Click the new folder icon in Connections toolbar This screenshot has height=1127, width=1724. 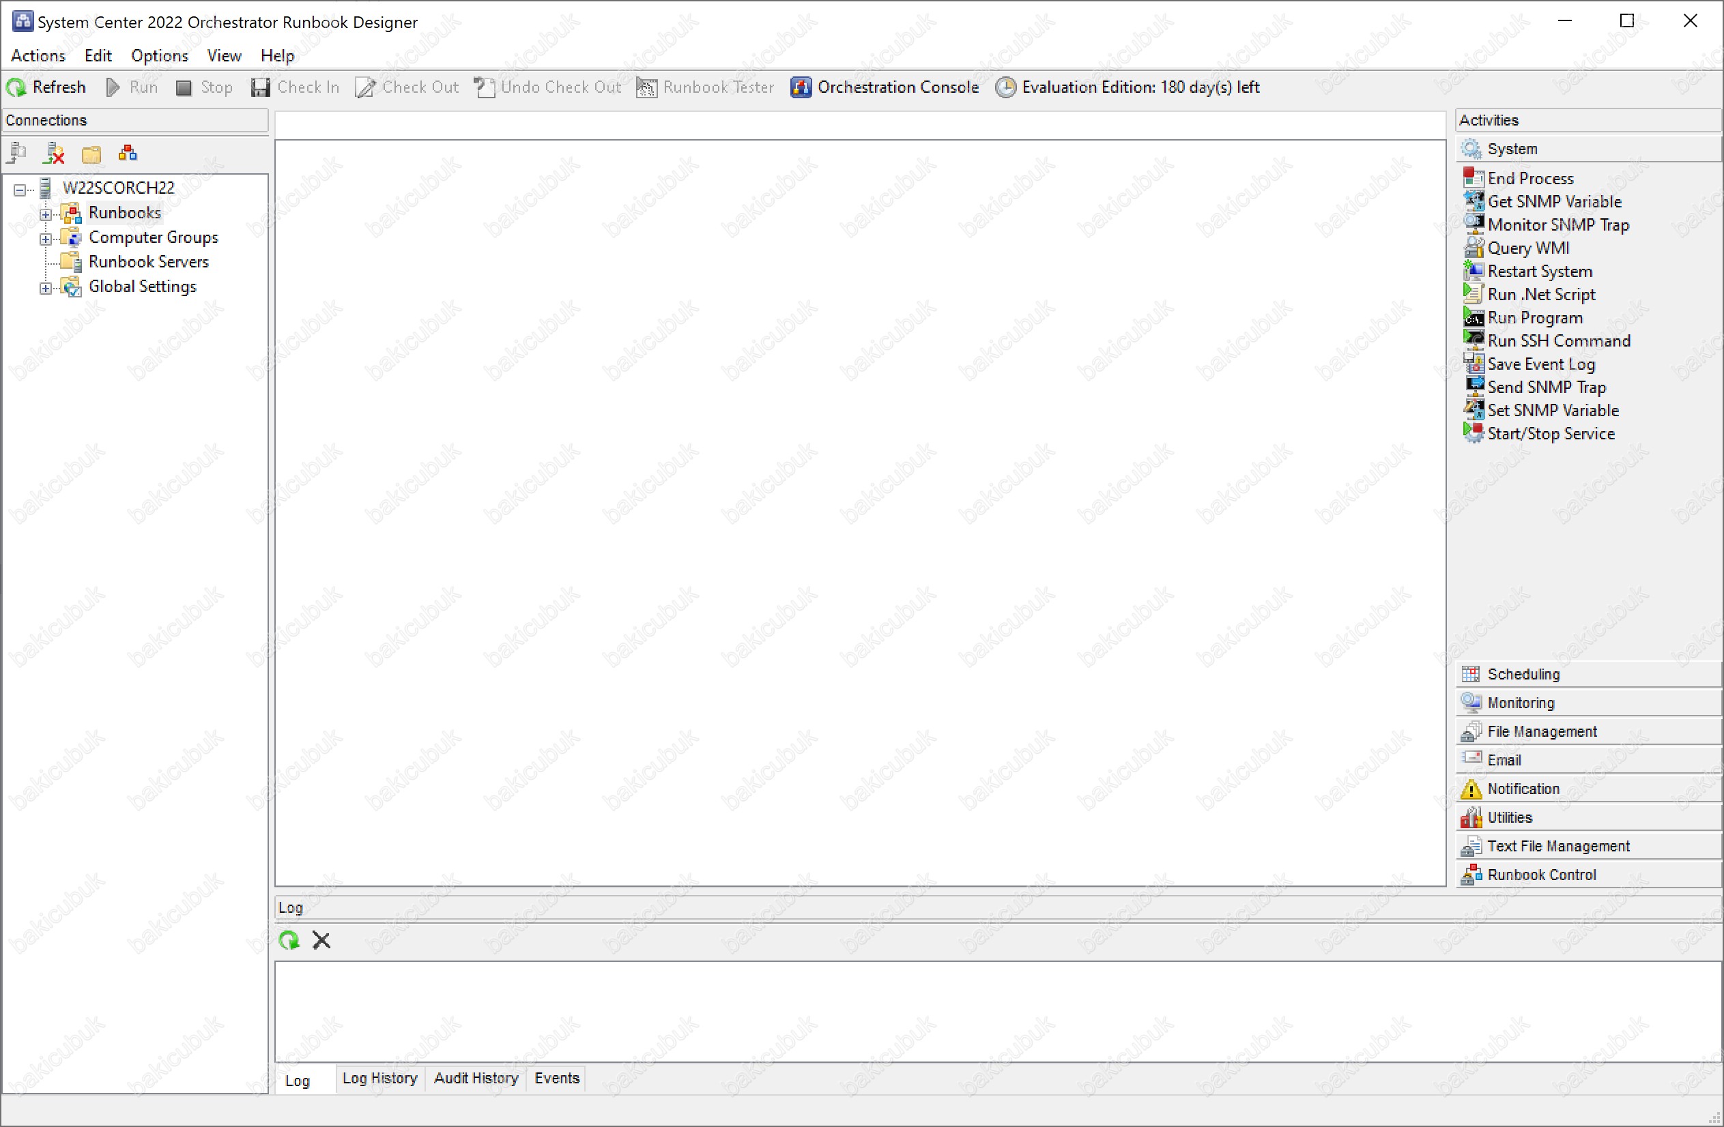(x=91, y=153)
